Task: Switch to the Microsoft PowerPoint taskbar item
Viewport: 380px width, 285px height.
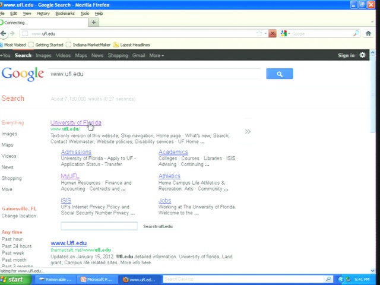Action: (x=97, y=280)
